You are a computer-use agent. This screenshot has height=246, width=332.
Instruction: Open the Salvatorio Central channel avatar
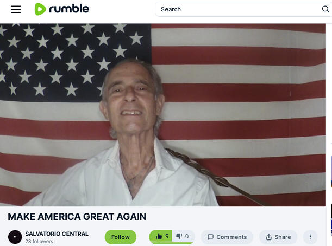(15, 237)
